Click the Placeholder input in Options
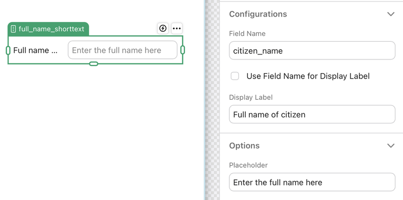Viewport: 403px width, 200px height. tap(312, 182)
